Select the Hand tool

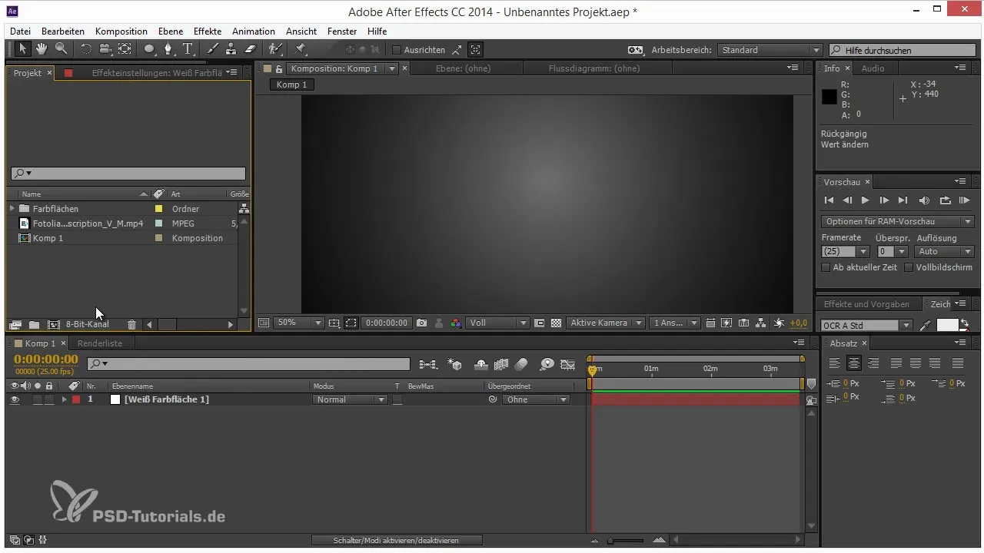coord(42,49)
